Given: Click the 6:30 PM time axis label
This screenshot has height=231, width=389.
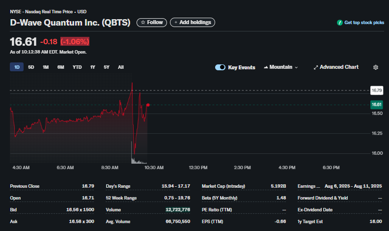Looking at the screenshot, I should pos(331,168).
